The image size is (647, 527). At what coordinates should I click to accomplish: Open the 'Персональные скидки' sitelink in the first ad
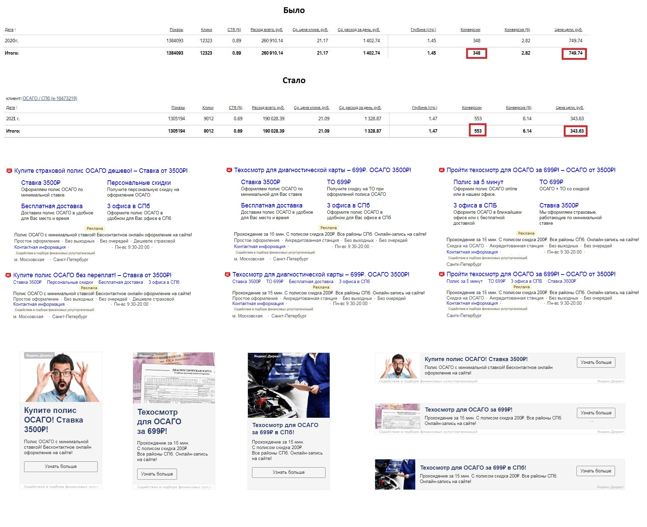click(x=139, y=183)
